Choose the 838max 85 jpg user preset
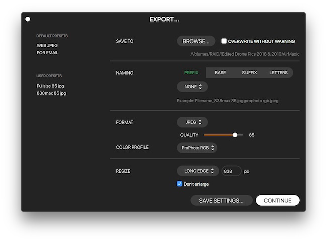 coord(51,93)
